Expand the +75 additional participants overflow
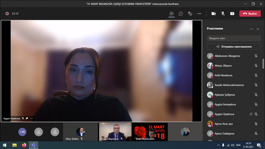This screenshot has height=149, width=265. 22,132
